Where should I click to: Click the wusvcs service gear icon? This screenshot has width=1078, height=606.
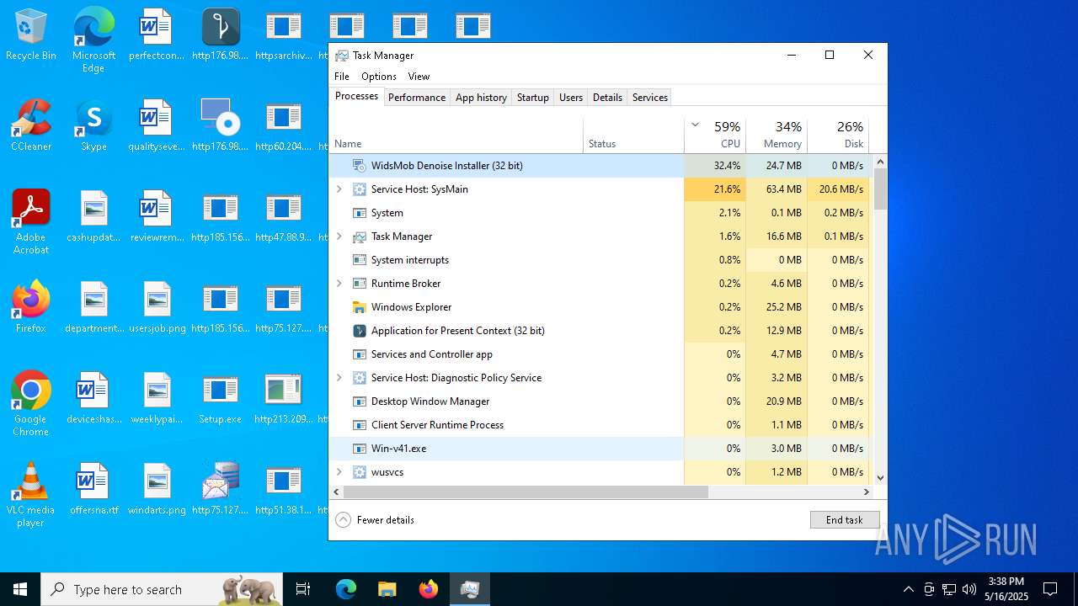coord(360,472)
